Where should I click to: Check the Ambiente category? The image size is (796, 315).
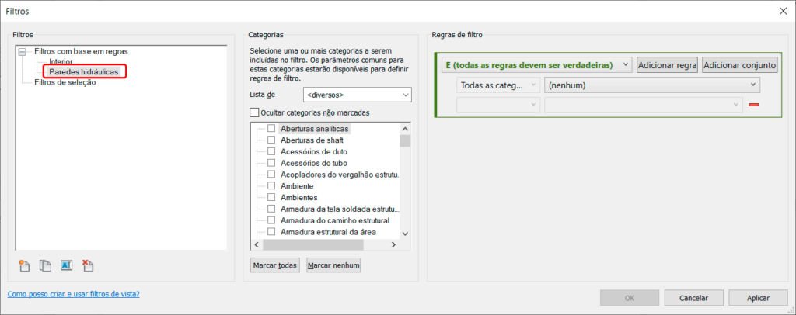click(271, 186)
